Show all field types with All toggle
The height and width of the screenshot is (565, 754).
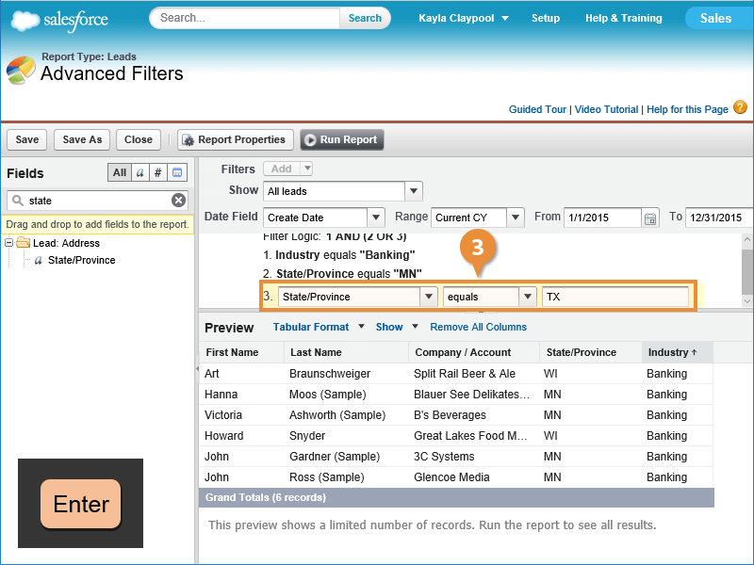point(120,172)
